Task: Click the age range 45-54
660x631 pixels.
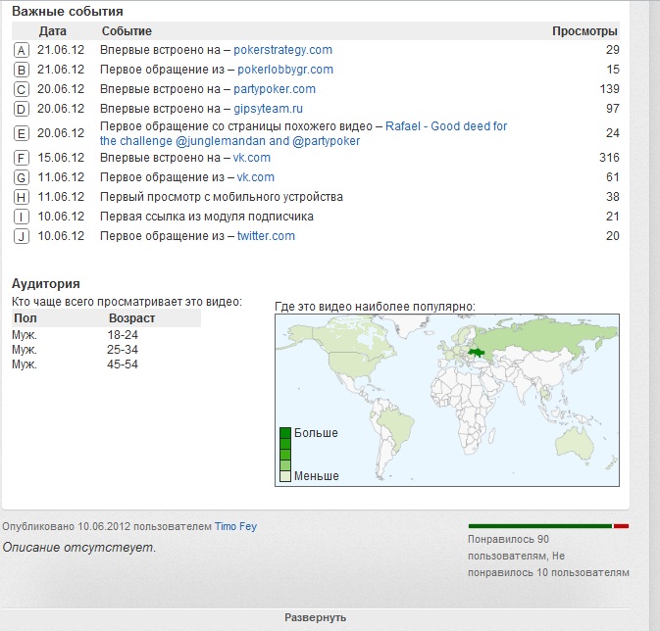Action: coord(123,364)
